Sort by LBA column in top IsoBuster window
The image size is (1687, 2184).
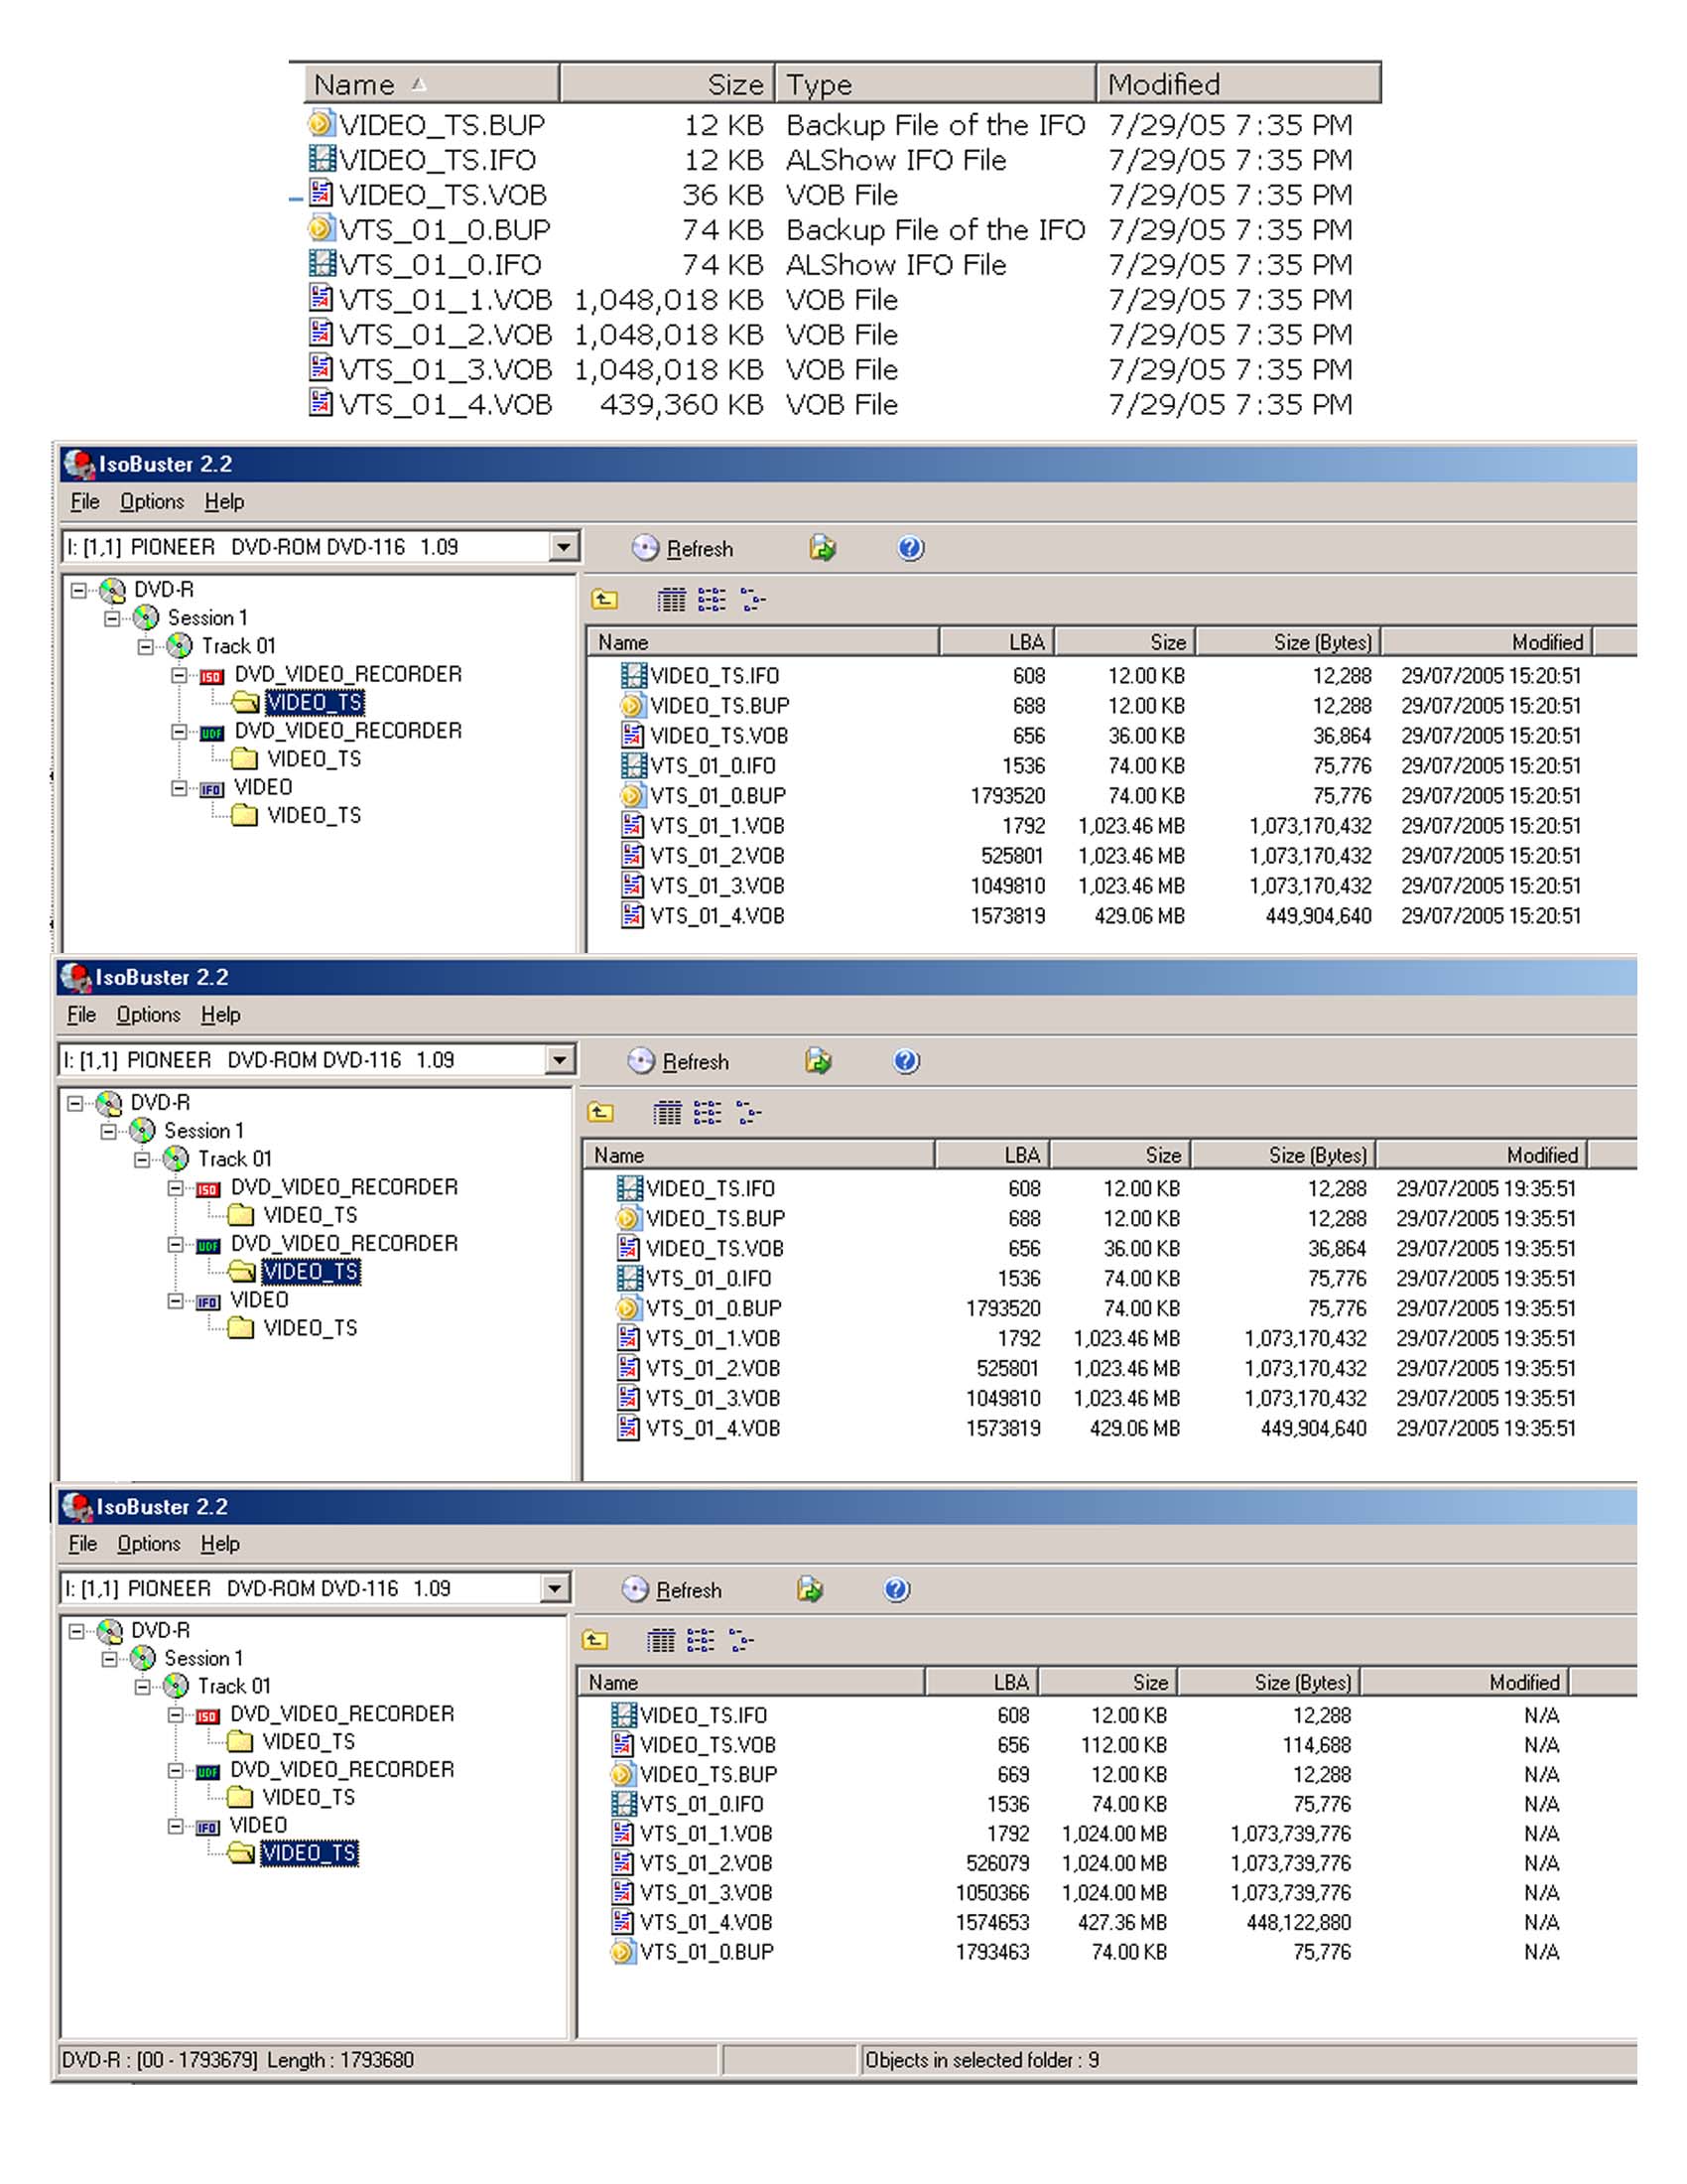tap(996, 642)
